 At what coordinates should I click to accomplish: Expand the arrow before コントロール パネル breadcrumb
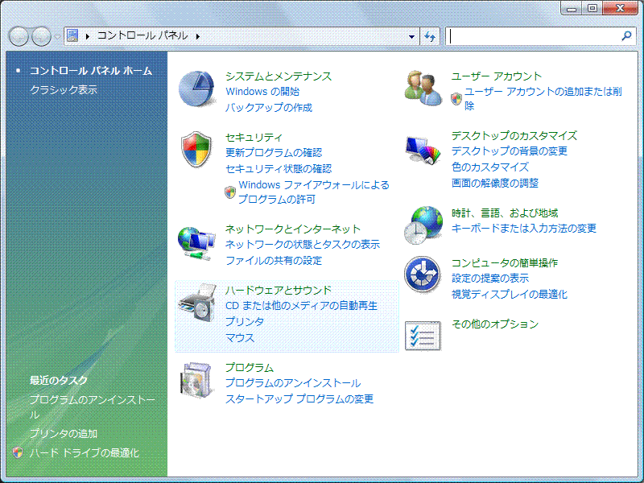coord(88,36)
